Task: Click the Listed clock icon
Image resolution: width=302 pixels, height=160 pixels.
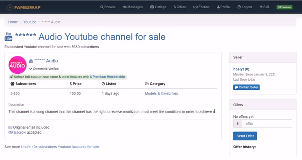Action: coord(103,84)
